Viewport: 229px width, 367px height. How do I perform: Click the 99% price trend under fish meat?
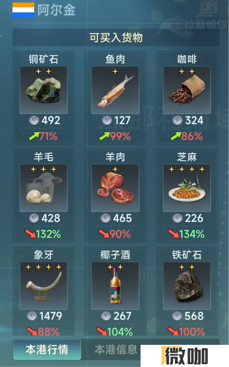[x=115, y=136]
